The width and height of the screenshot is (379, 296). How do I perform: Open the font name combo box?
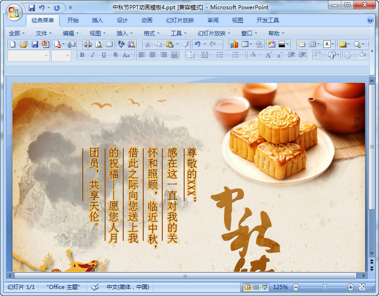click(28, 56)
